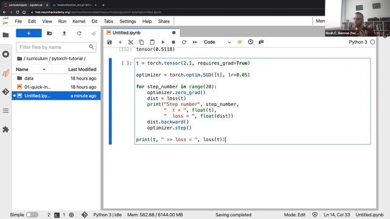Open the Git sidebar panel
Viewport: 390px width, 219px height.
point(5,91)
